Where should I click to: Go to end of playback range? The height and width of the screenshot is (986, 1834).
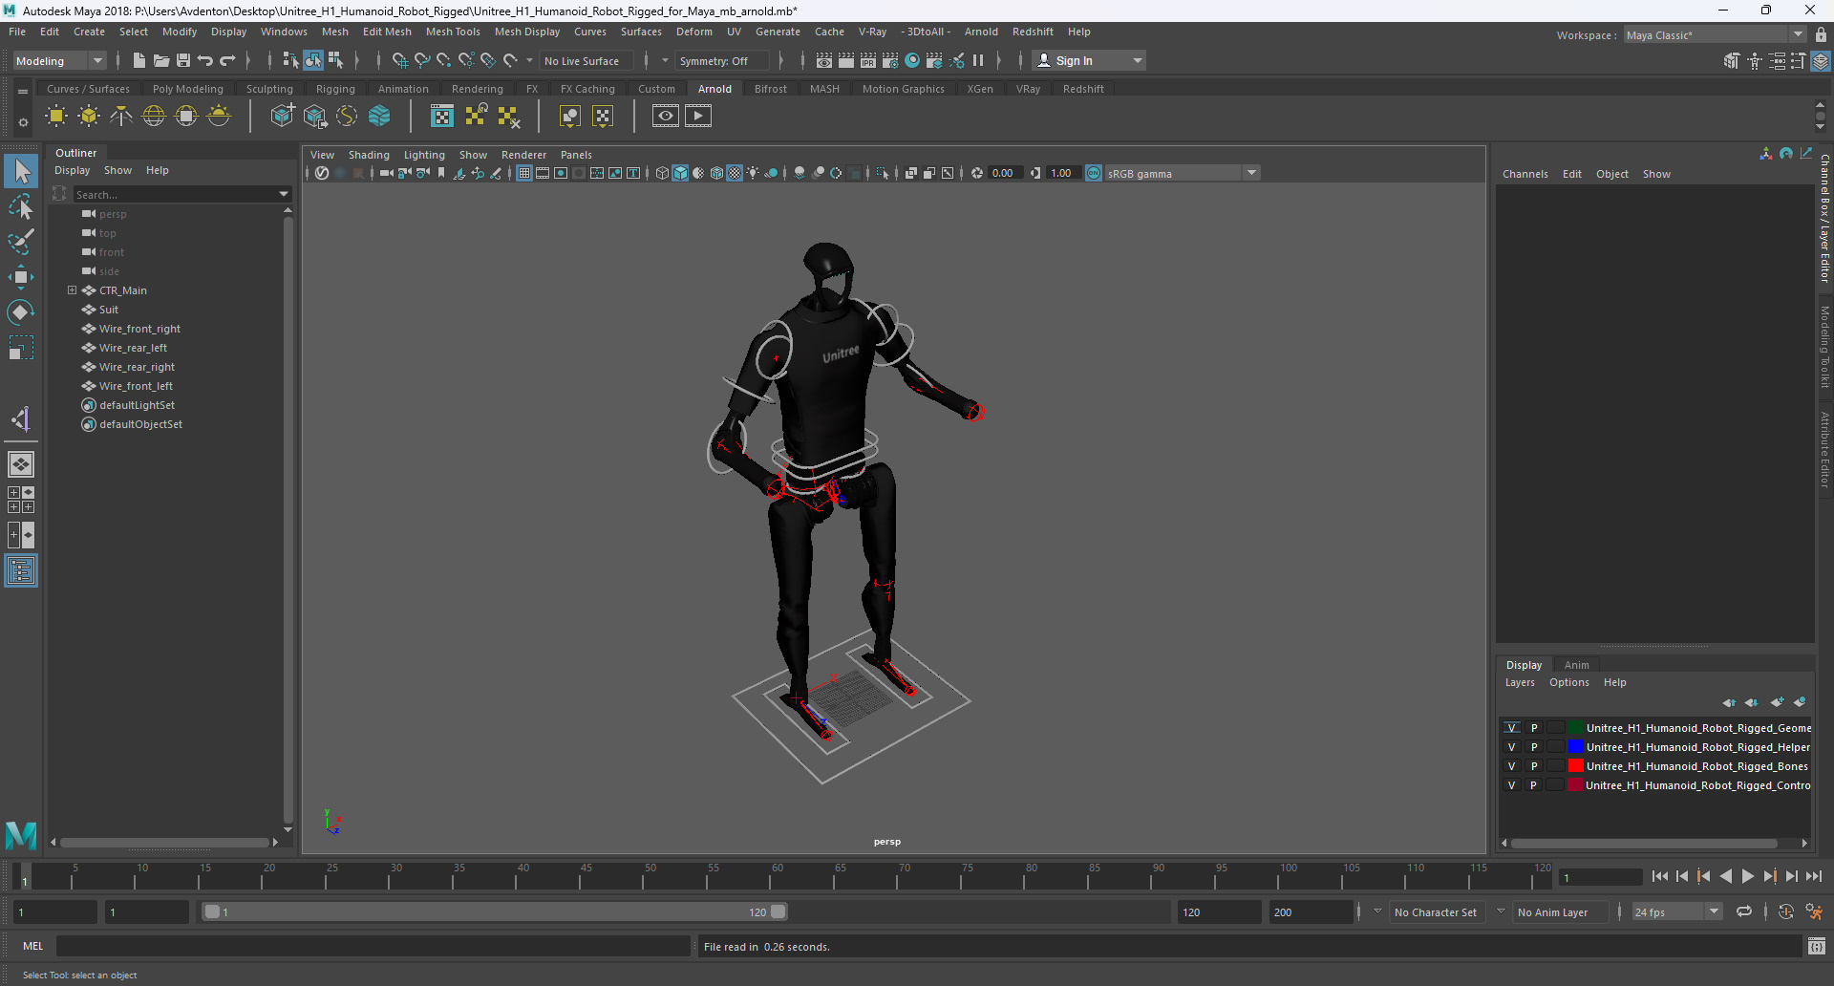point(1813,876)
